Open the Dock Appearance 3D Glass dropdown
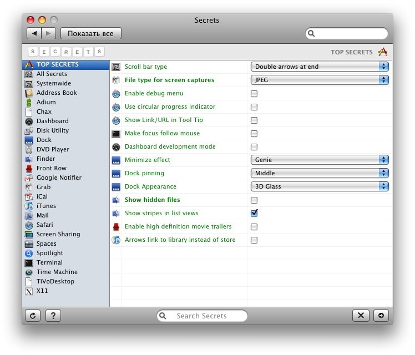This screenshot has height=355, width=415. (320, 186)
